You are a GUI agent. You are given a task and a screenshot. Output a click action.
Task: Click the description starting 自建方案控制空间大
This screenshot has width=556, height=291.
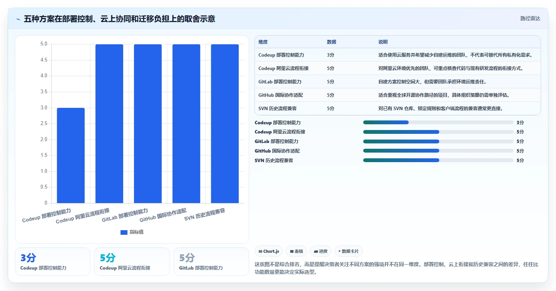(x=432, y=82)
